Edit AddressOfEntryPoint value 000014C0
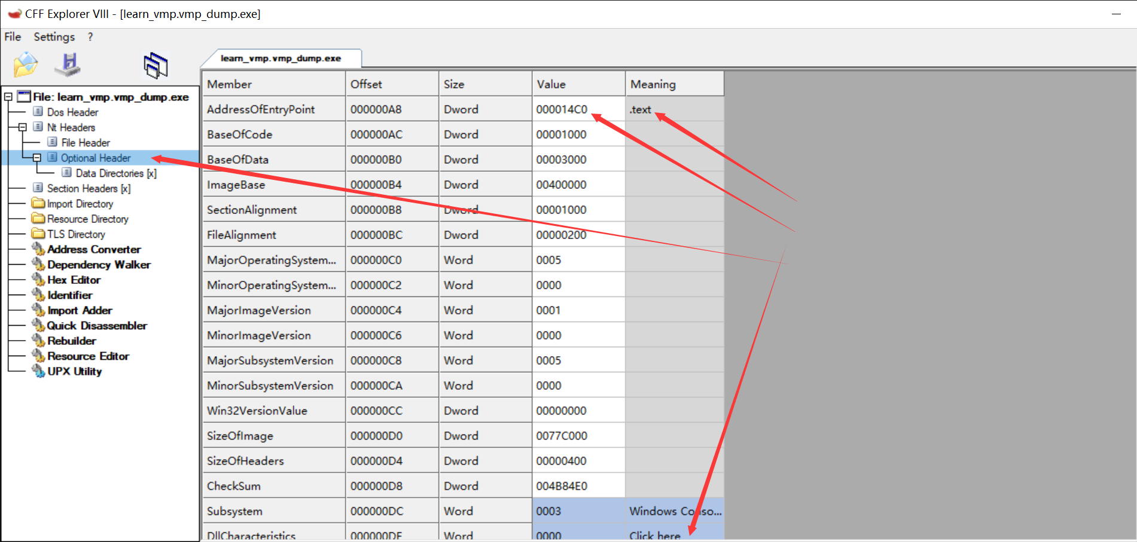Viewport: 1137px width, 542px height. click(x=579, y=109)
